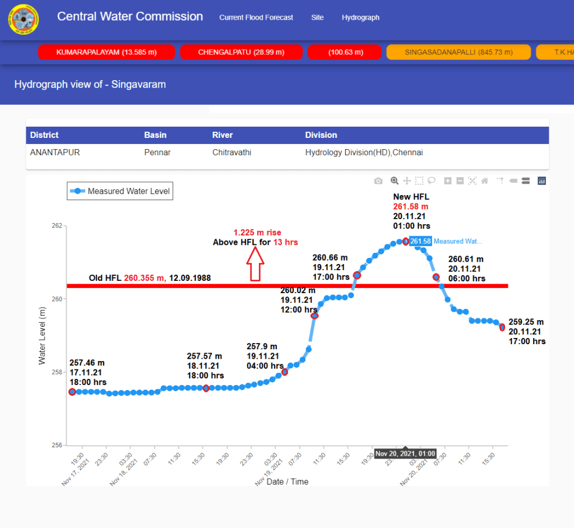Click the Zoom Out minus icon
This screenshot has width=574, height=528.
[460, 180]
